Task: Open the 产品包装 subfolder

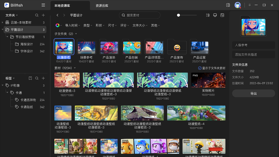Action: click(132, 47)
